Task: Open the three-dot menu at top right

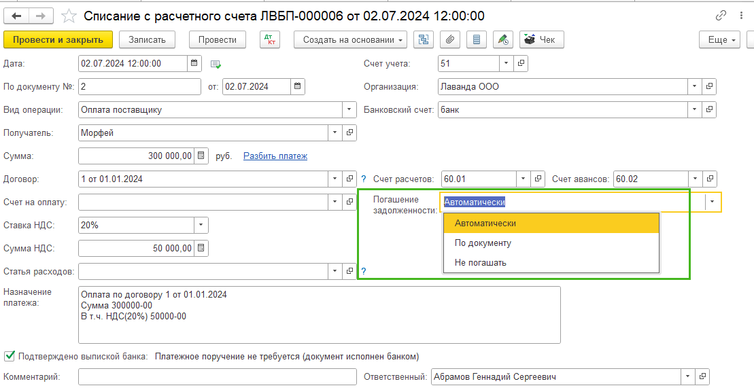Action: 742,16
